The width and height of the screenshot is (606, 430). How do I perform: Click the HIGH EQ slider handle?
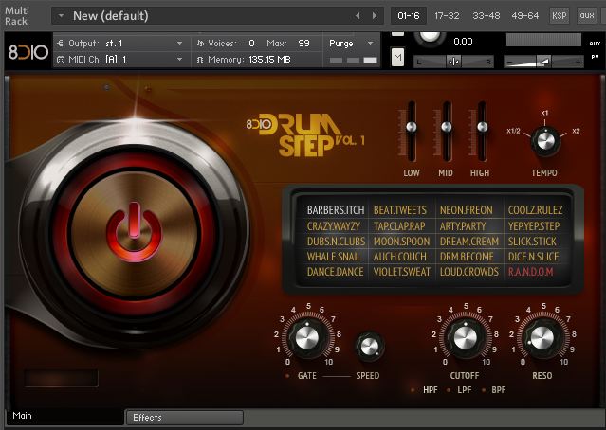[x=482, y=127]
